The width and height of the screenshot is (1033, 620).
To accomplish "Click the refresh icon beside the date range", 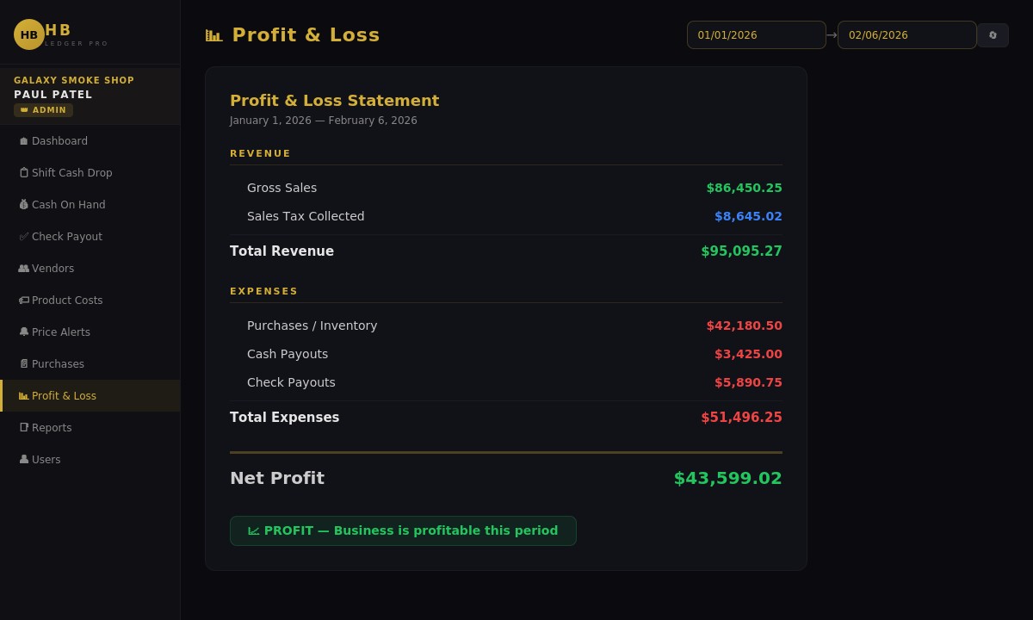I will pyautogui.click(x=993, y=35).
